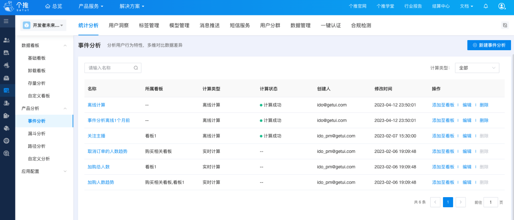Open 个推官网 link in top bar

pos(357,6)
